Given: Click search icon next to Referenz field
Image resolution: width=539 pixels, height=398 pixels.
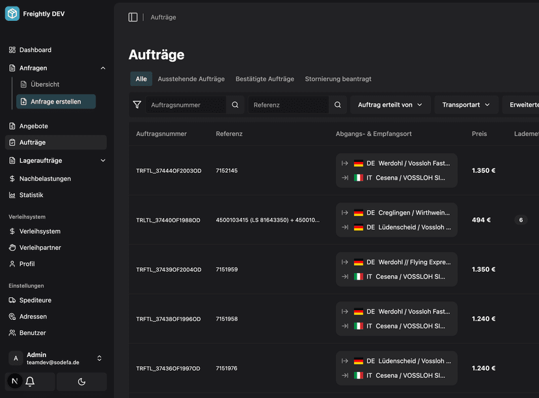Looking at the screenshot, I should (x=337, y=105).
